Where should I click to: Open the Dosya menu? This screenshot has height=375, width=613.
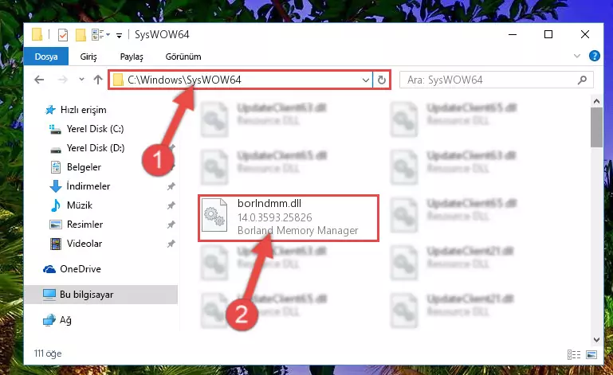[46, 57]
